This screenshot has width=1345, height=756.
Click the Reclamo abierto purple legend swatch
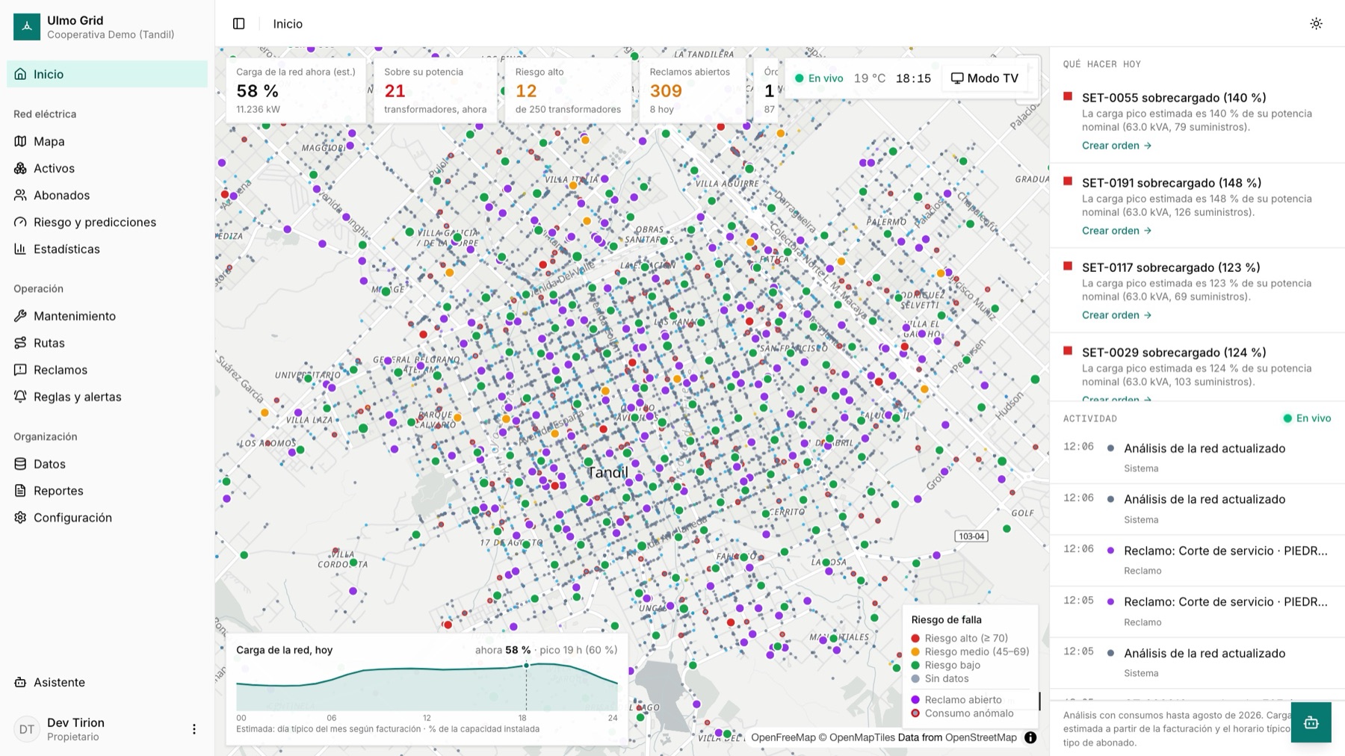click(x=915, y=700)
